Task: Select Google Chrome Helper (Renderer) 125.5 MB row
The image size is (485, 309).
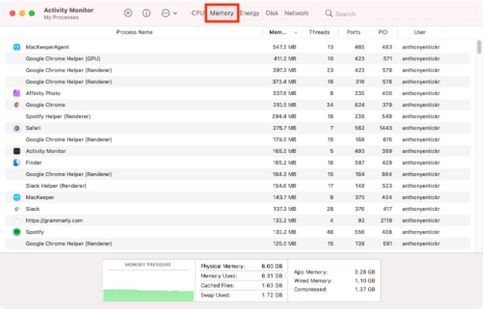Action: 237,243
